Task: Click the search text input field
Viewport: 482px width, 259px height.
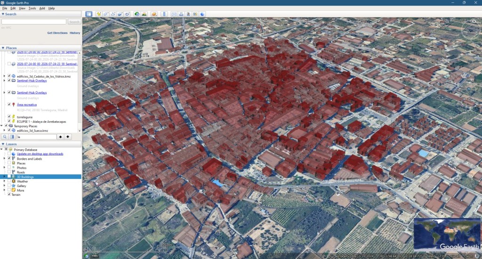Action: [34, 22]
